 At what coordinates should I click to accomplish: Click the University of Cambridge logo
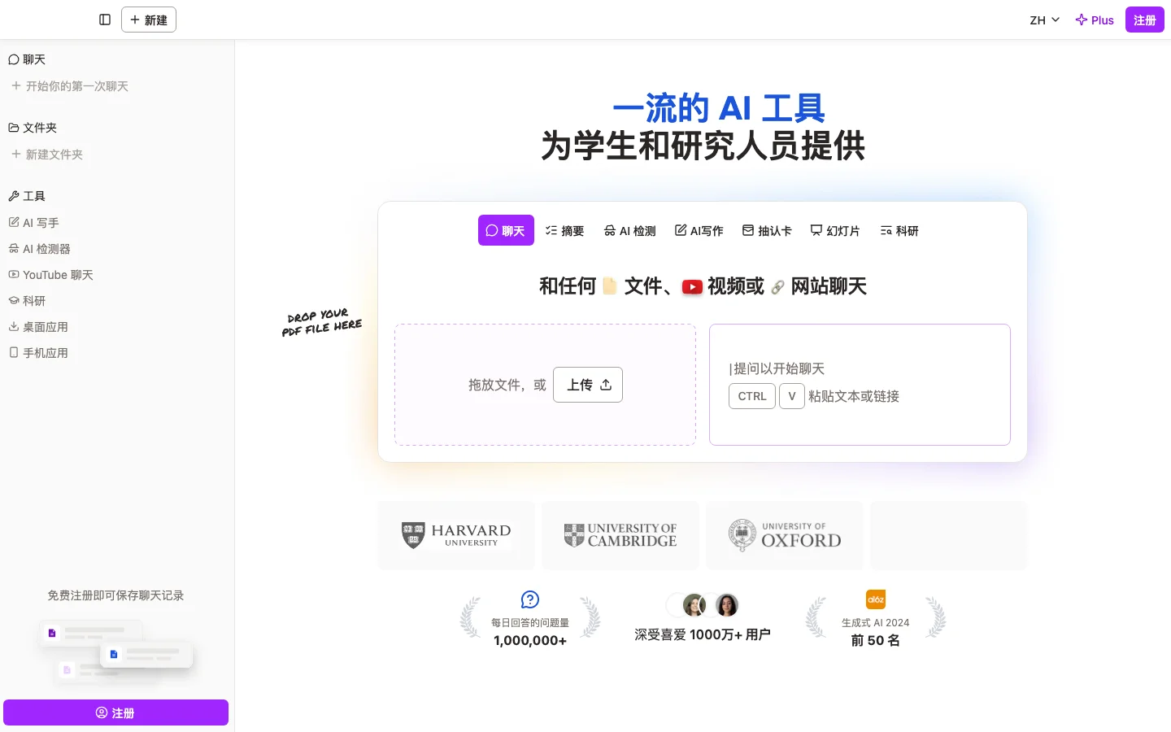(620, 535)
